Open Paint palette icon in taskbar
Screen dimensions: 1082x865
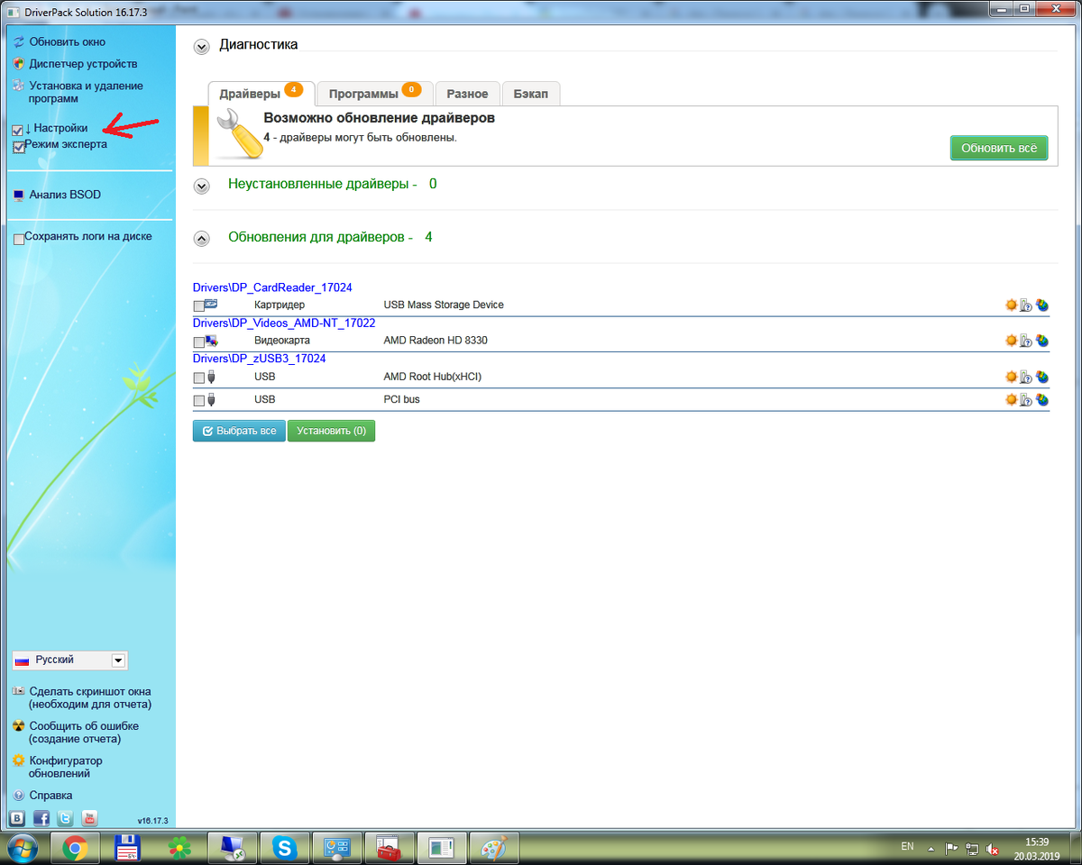[x=495, y=848]
